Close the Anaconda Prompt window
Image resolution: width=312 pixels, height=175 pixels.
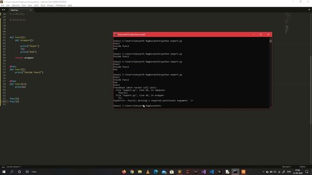268,35
